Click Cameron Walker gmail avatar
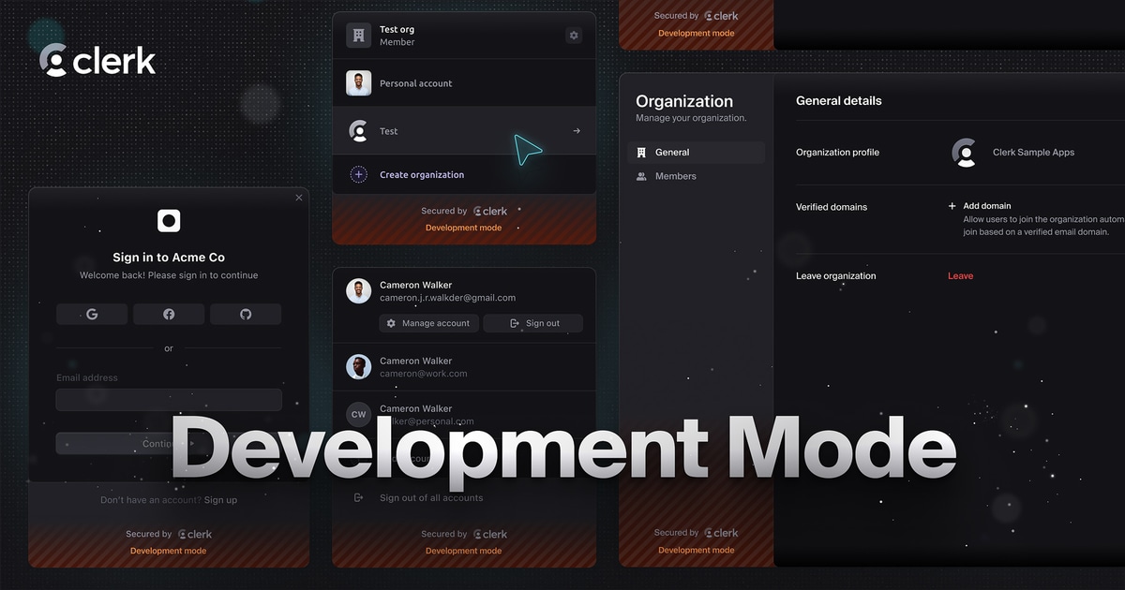The width and height of the screenshot is (1125, 590). (358, 290)
